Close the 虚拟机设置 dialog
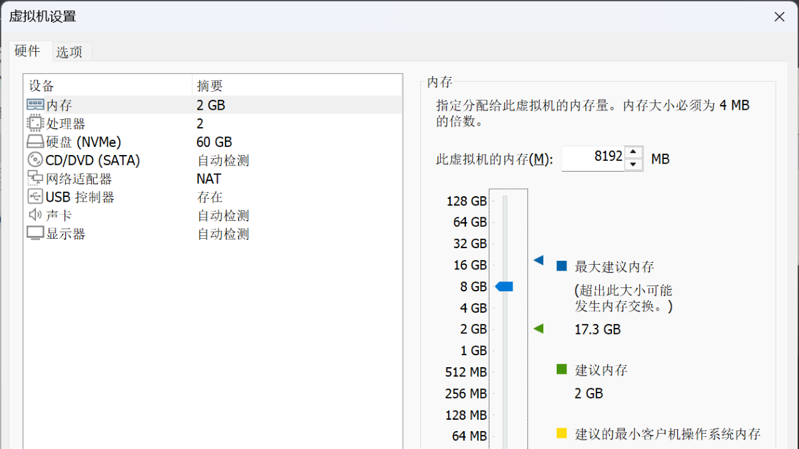This screenshot has width=799, height=449. click(779, 17)
